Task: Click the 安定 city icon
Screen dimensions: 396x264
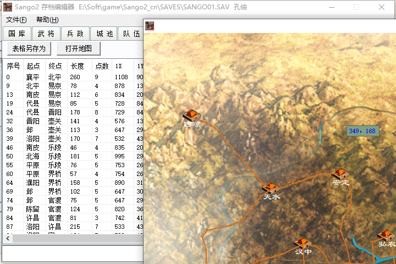Action: [x=340, y=174]
